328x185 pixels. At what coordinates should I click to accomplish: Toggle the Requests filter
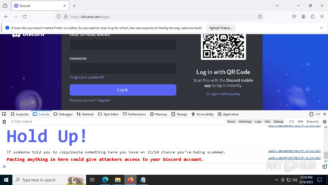[x=313, y=122]
